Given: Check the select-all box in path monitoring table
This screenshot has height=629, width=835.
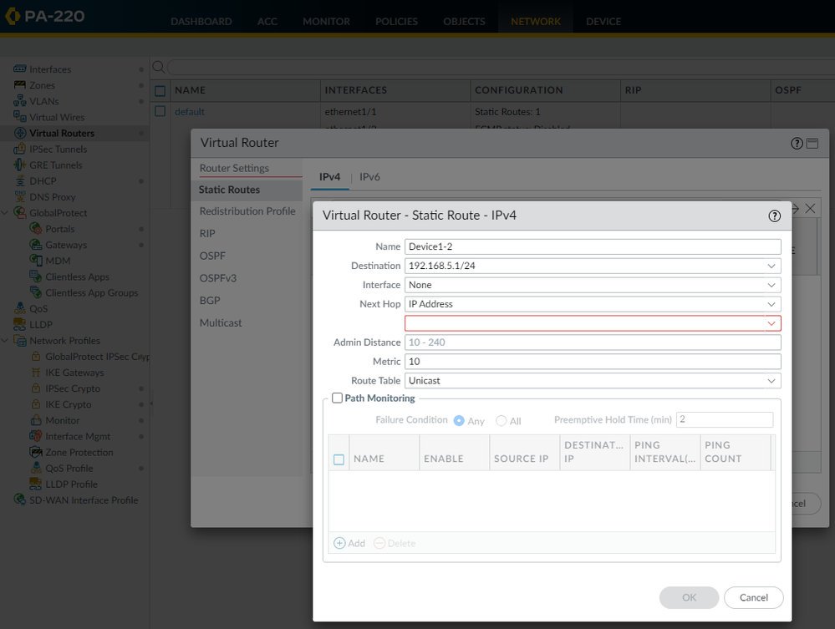Looking at the screenshot, I should [339, 459].
